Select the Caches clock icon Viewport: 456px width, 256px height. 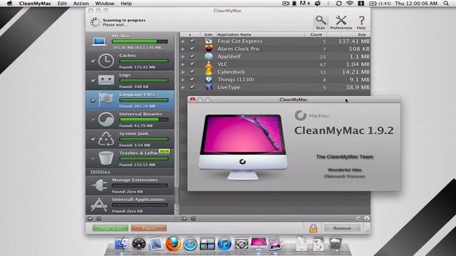(x=106, y=61)
